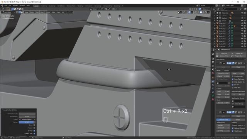Click the Number of Cuts field
The image size is (247, 139).
pos(27,114)
